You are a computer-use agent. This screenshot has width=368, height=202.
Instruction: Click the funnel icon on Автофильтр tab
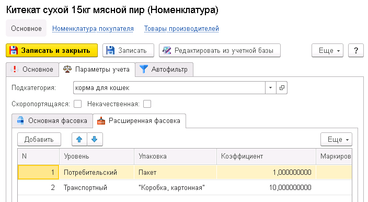[x=144, y=69]
